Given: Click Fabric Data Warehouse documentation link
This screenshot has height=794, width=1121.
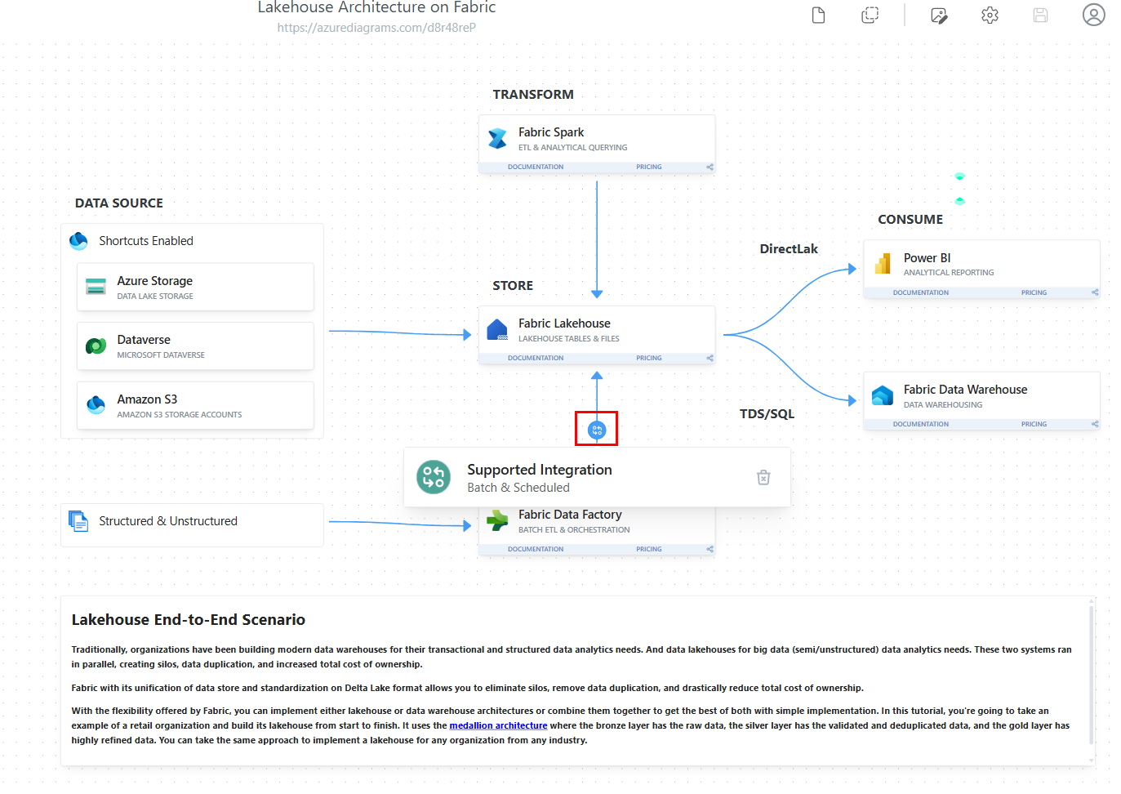Looking at the screenshot, I should (920, 424).
